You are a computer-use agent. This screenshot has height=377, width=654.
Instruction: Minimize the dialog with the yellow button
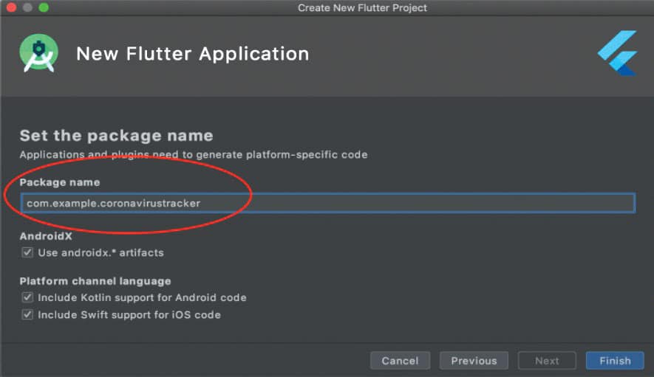pos(27,7)
